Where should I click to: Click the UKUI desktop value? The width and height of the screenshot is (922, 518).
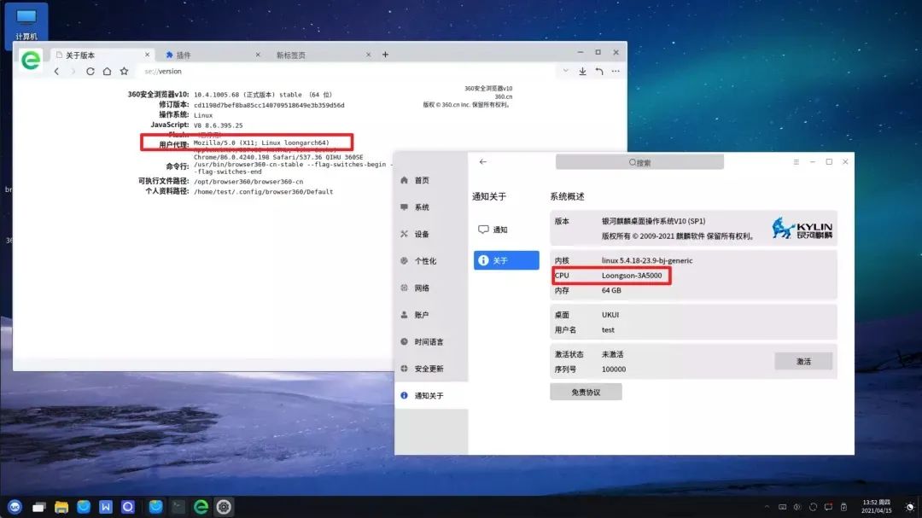610,315
